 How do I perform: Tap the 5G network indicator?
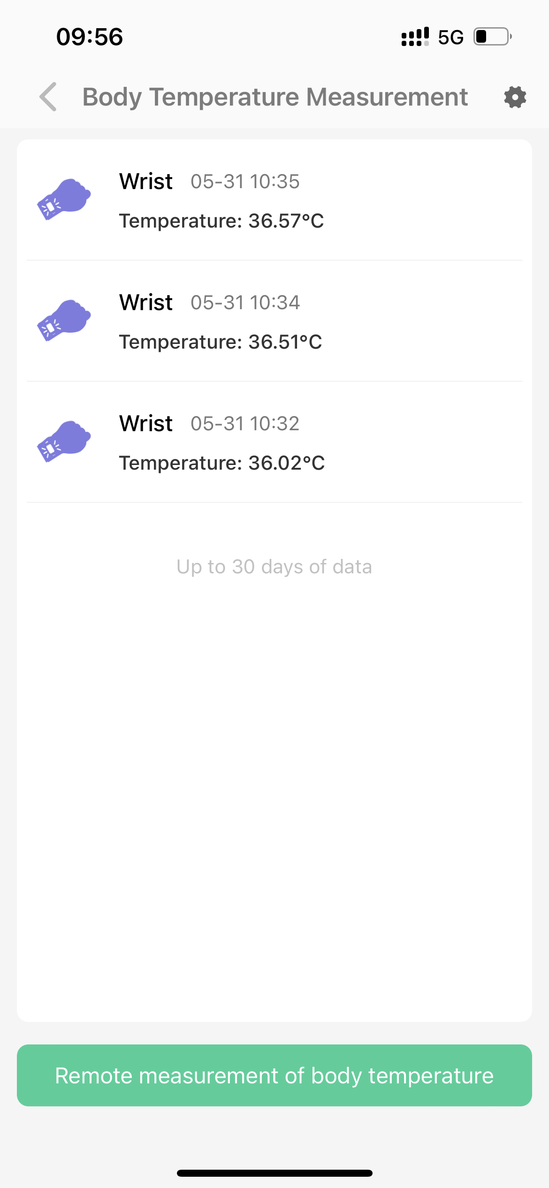(x=450, y=37)
